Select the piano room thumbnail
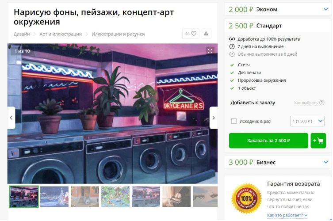This screenshot has width=333, height=221. [x=176, y=197]
